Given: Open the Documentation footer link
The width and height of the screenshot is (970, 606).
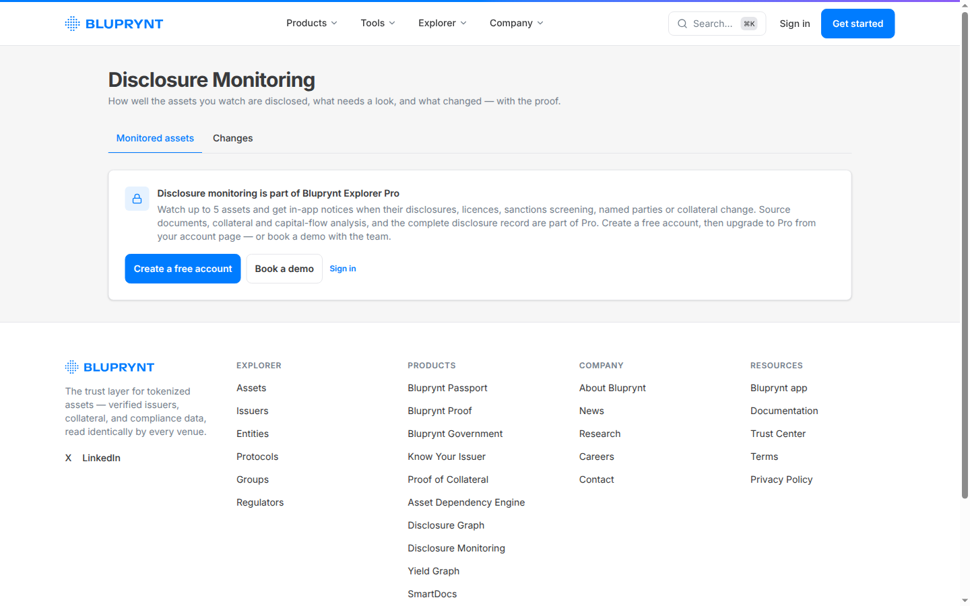Looking at the screenshot, I should (x=784, y=411).
